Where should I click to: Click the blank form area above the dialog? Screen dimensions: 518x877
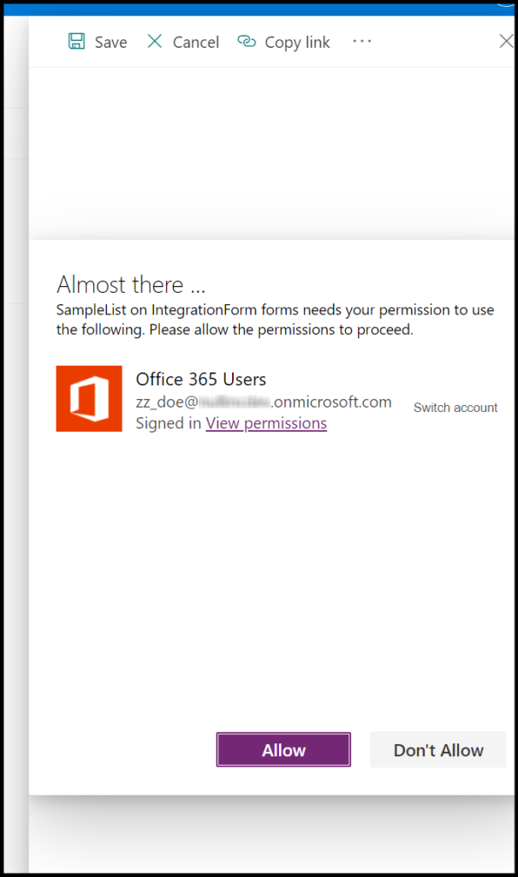point(274,154)
